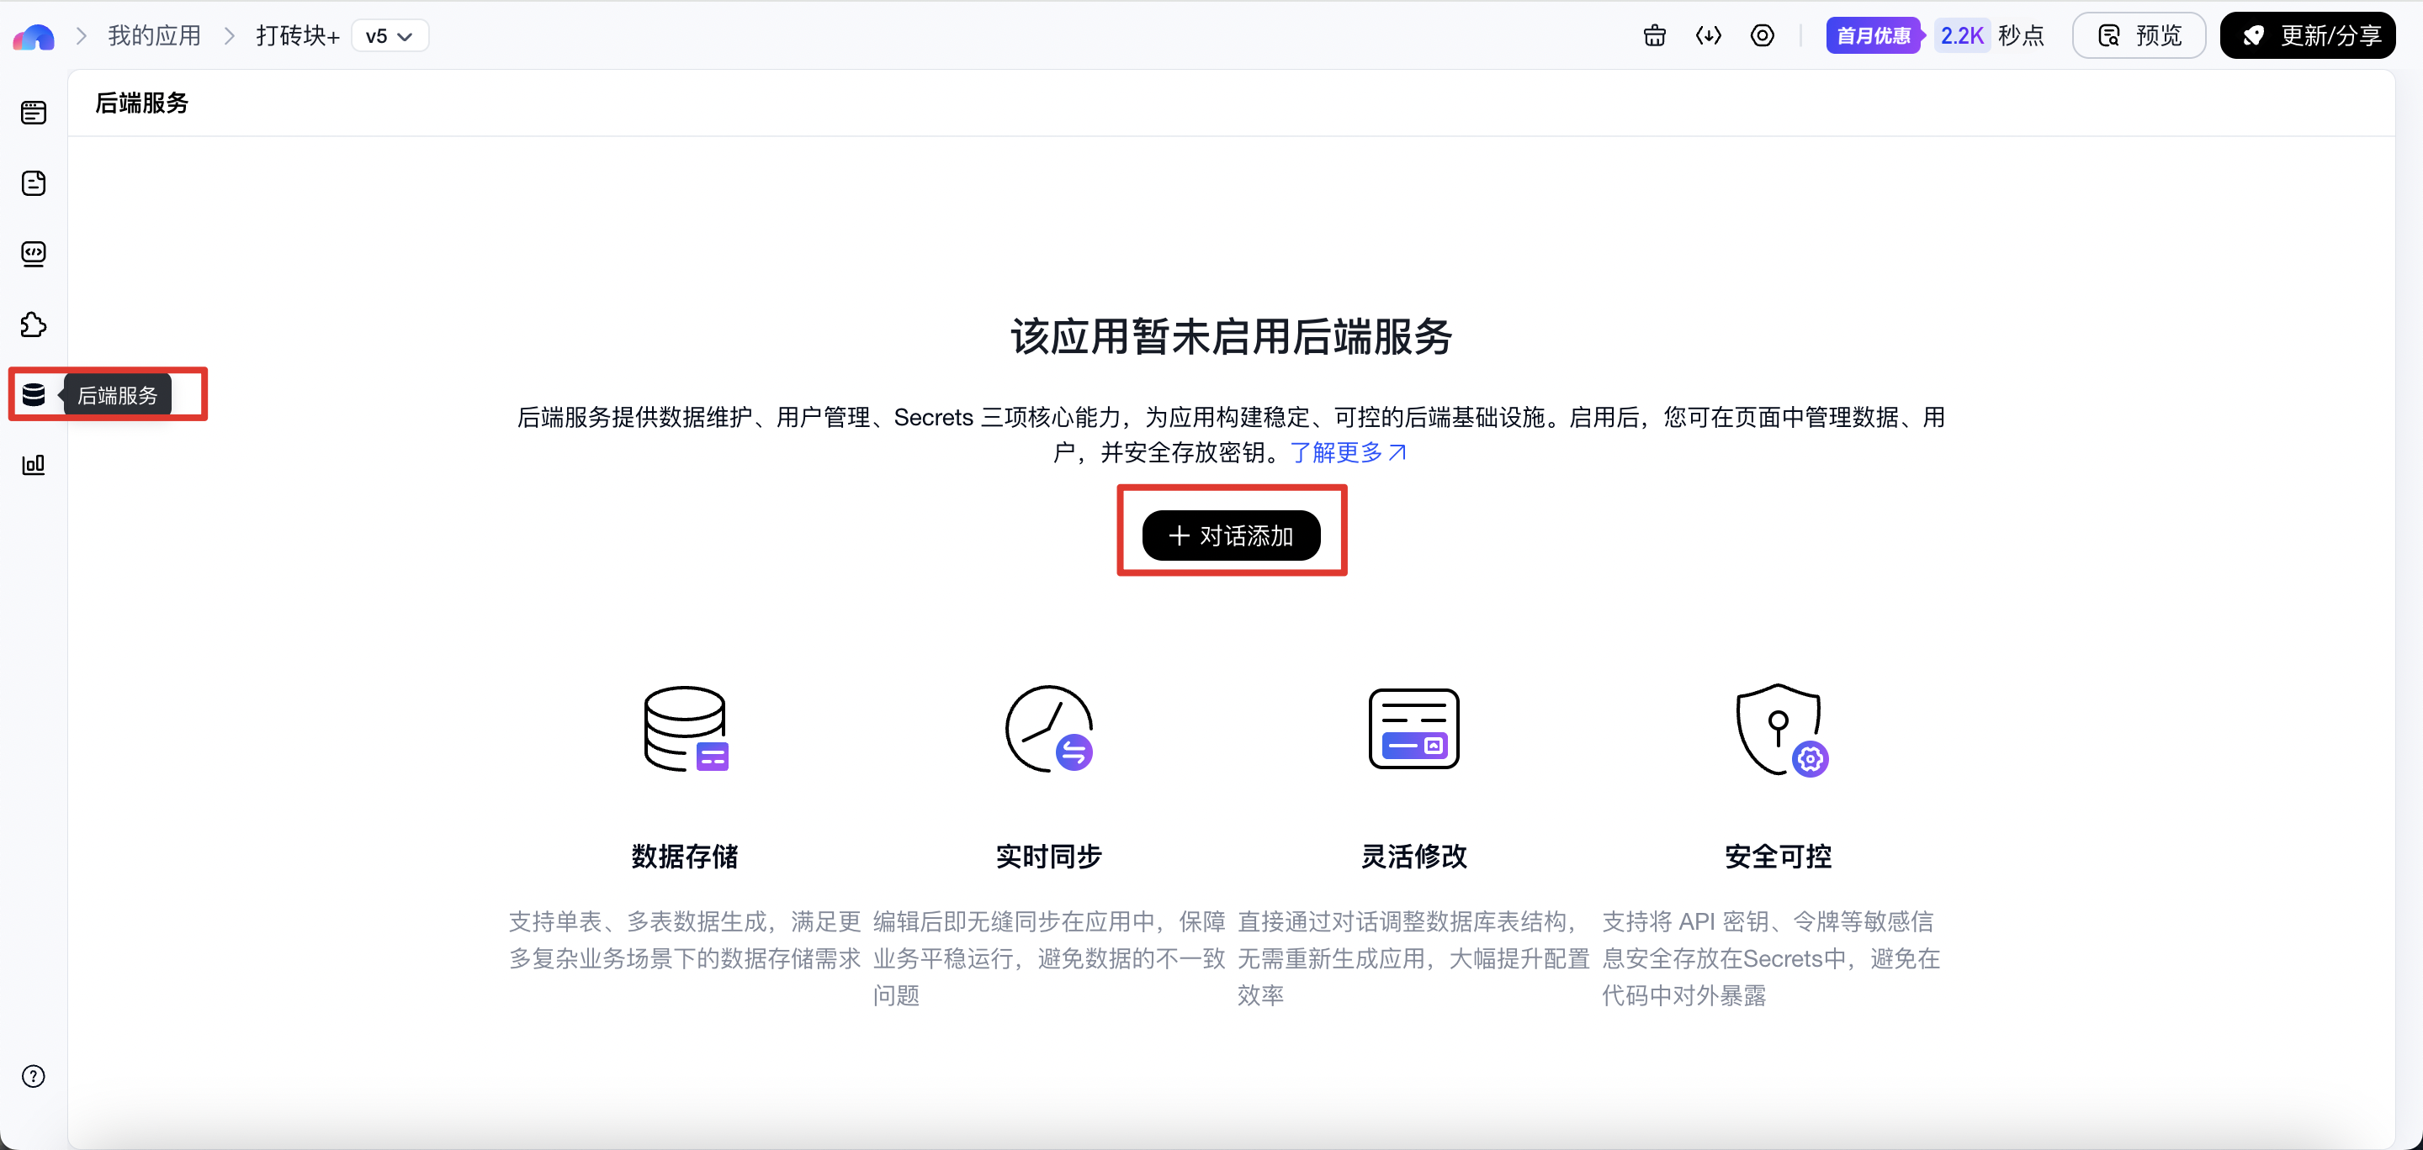Click the 首月优惠 promotion badge
This screenshot has height=1150, width=2423.
pos(1874,37)
